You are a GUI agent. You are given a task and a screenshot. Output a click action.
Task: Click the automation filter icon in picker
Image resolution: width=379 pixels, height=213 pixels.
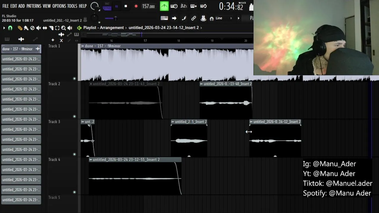[35, 39]
